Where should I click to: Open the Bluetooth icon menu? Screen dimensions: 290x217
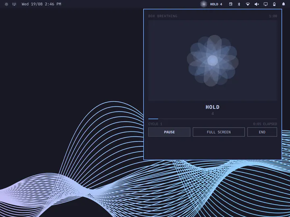pos(239,4)
